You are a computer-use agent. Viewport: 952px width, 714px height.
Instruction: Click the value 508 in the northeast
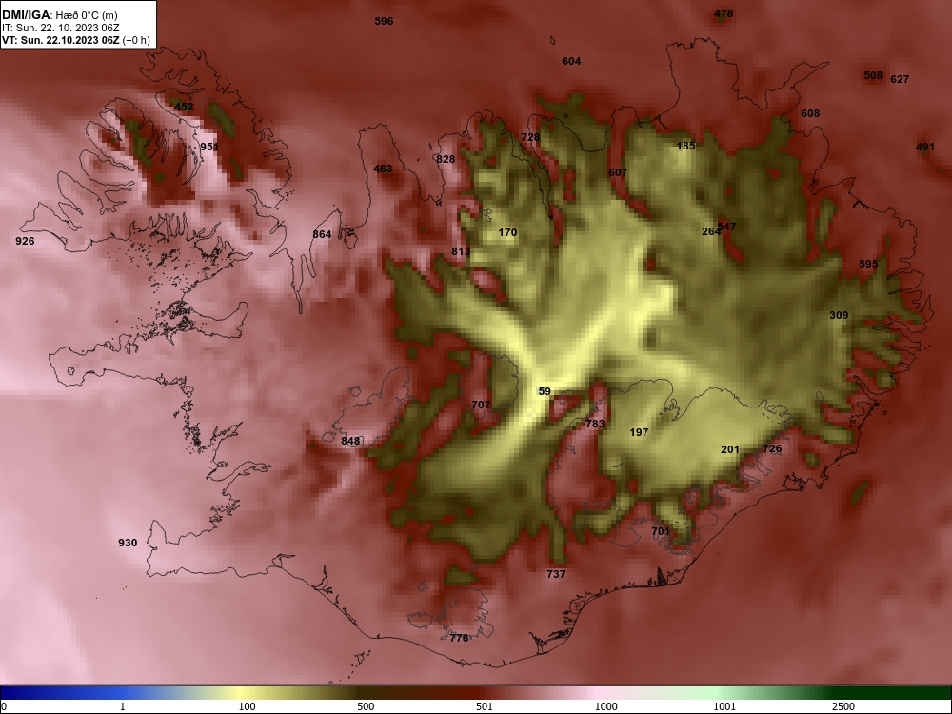(x=873, y=76)
